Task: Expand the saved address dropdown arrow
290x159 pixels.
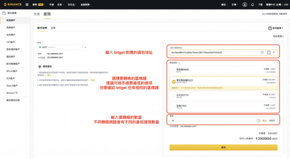Action: 274,53
